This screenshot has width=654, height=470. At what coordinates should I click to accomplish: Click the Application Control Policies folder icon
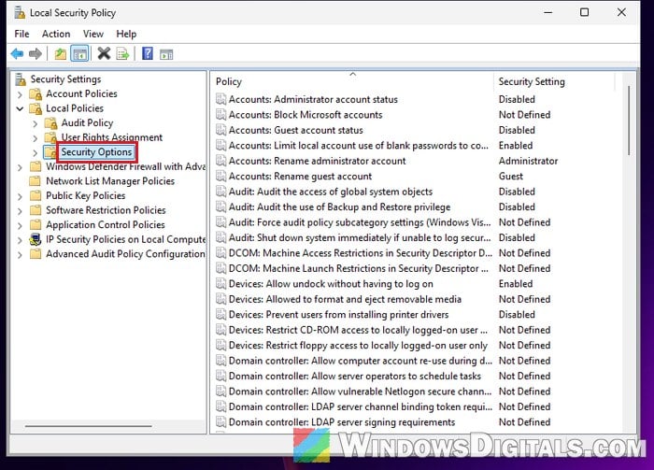(x=36, y=225)
